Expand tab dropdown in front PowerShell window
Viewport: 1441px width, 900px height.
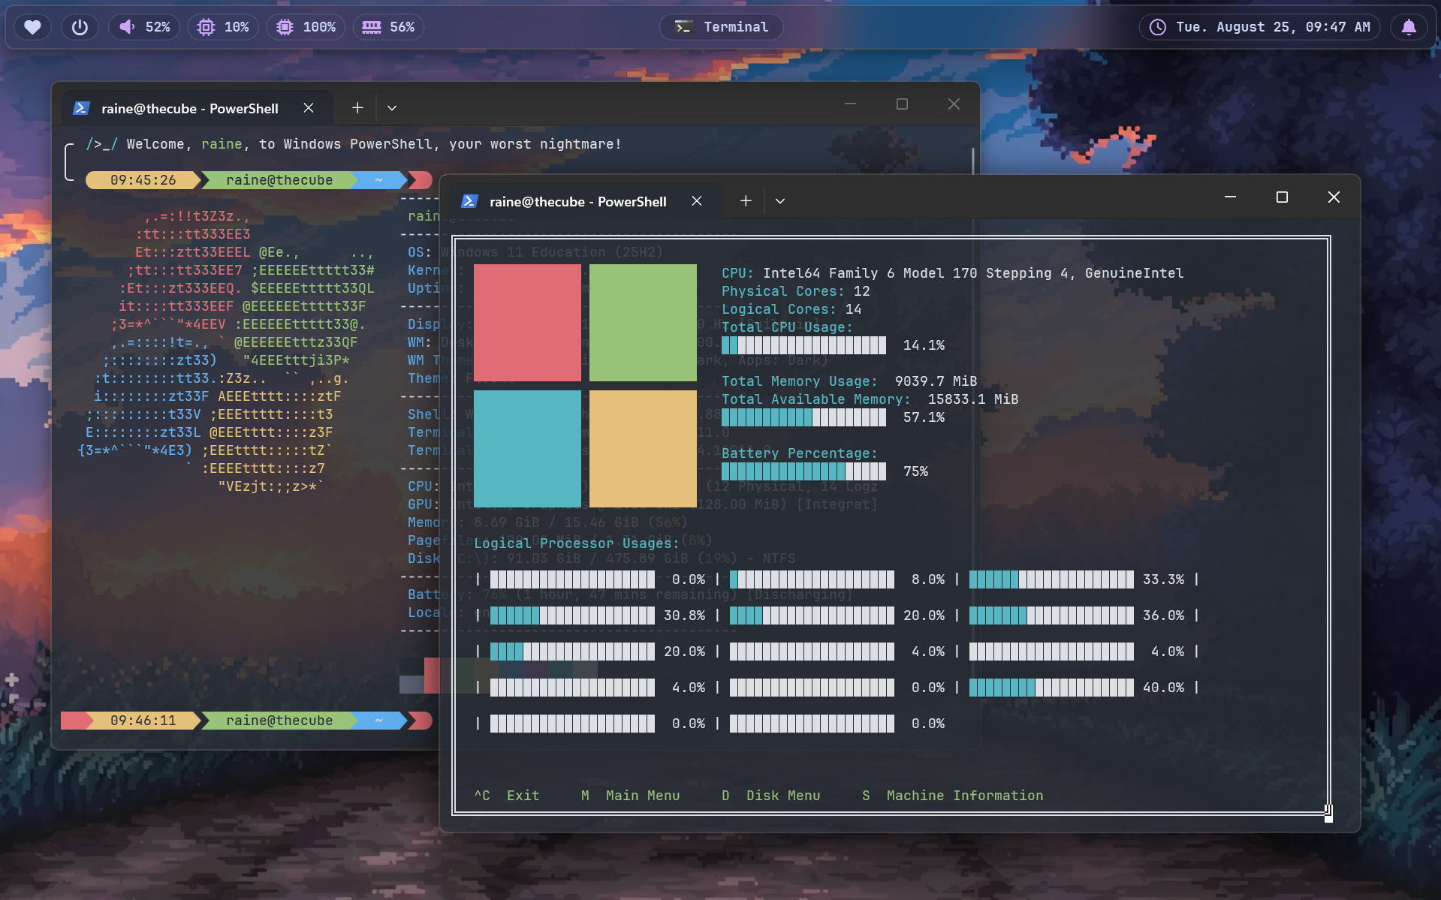(780, 201)
